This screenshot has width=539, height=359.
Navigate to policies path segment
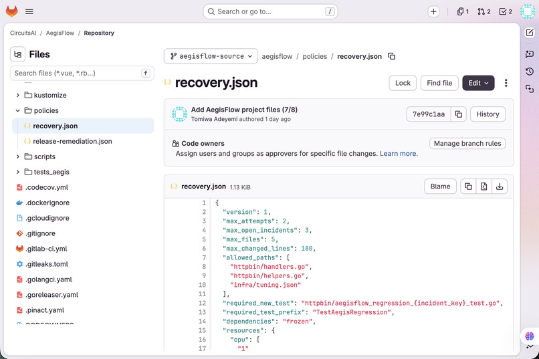tap(315, 56)
